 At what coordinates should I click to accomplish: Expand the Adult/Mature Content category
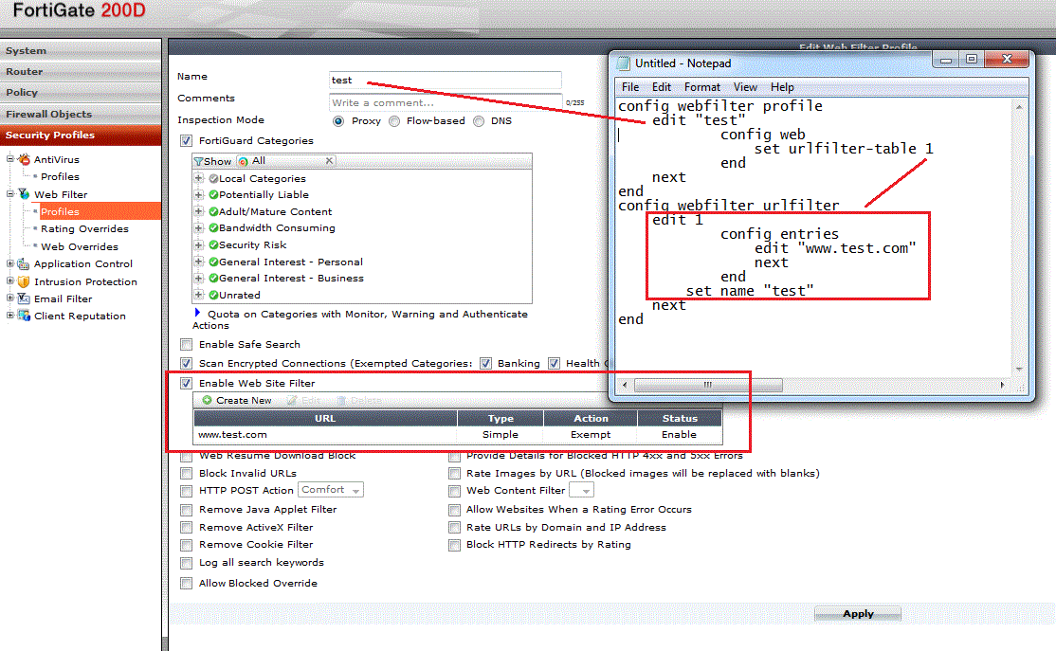[199, 211]
